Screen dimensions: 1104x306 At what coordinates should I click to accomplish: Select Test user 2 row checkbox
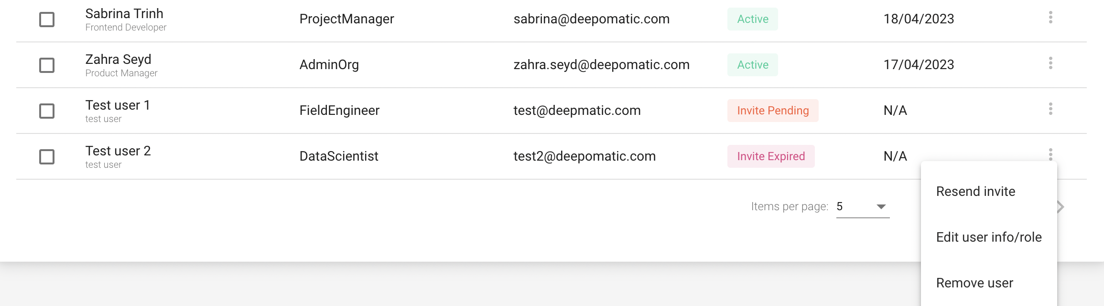(x=47, y=157)
